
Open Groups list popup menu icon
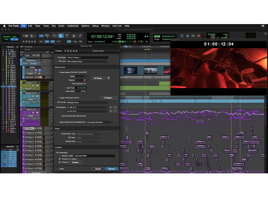click(18, 147)
